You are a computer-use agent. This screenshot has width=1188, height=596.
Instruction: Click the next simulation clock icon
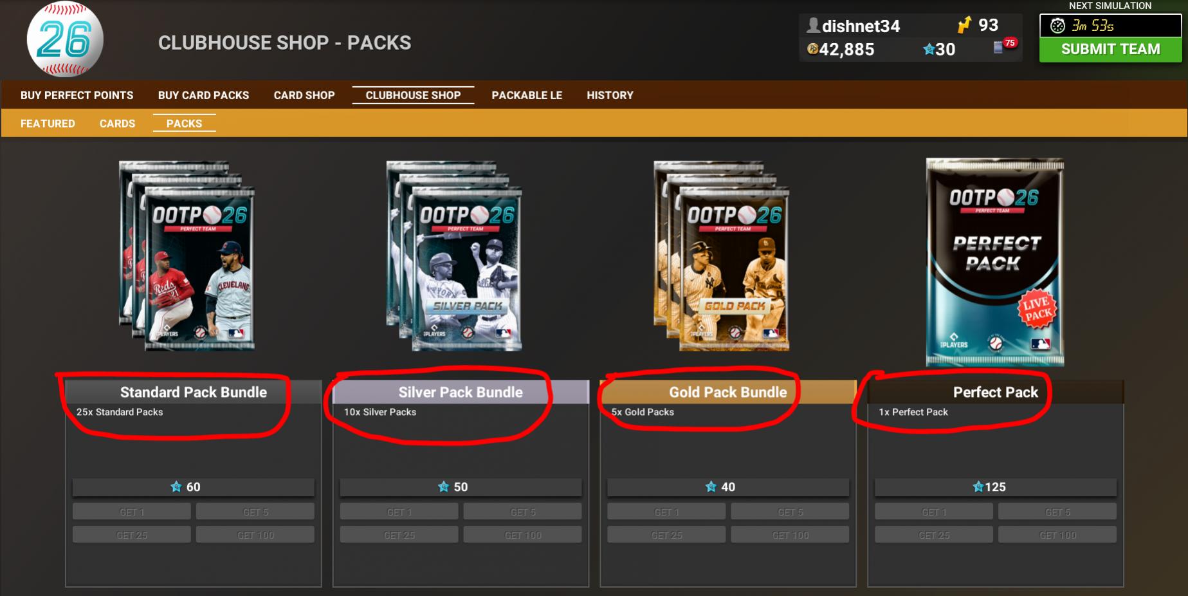[1057, 26]
